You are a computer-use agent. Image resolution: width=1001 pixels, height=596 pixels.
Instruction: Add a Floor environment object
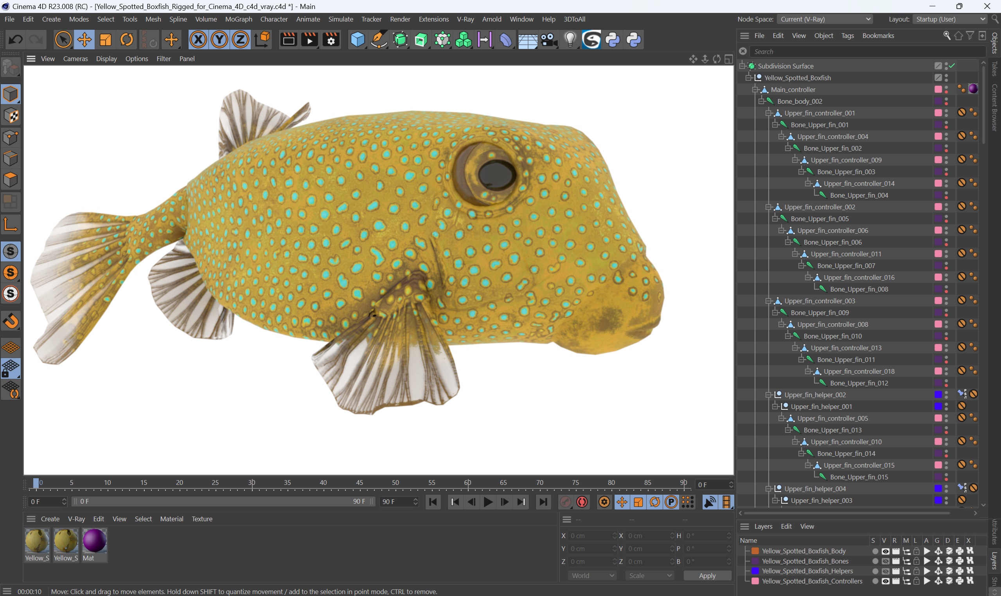[527, 40]
